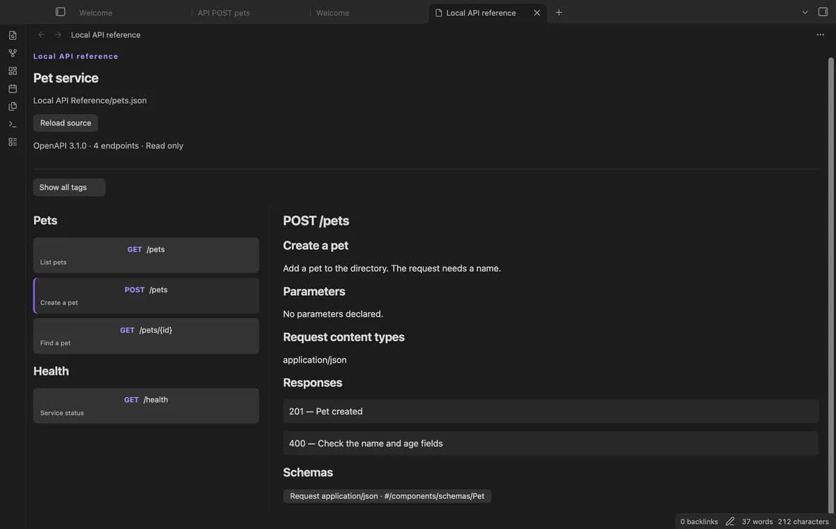Open the more options three-dots menu
Image resolution: width=836 pixels, height=529 pixels.
(820, 35)
